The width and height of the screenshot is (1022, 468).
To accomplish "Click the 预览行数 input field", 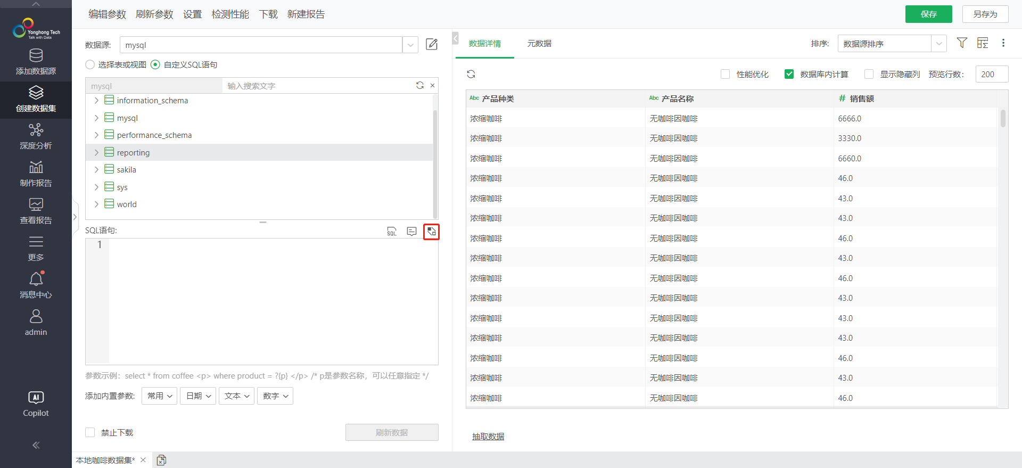I will pyautogui.click(x=992, y=74).
